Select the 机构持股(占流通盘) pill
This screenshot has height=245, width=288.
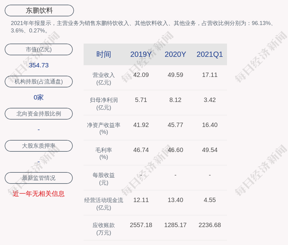(39, 82)
